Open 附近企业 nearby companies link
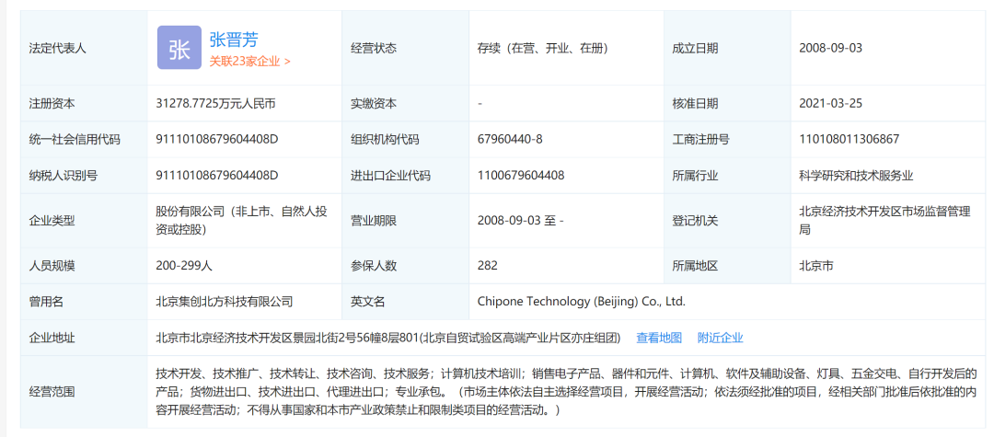The width and height of the screenshot is (994, 437). (720, 338)
